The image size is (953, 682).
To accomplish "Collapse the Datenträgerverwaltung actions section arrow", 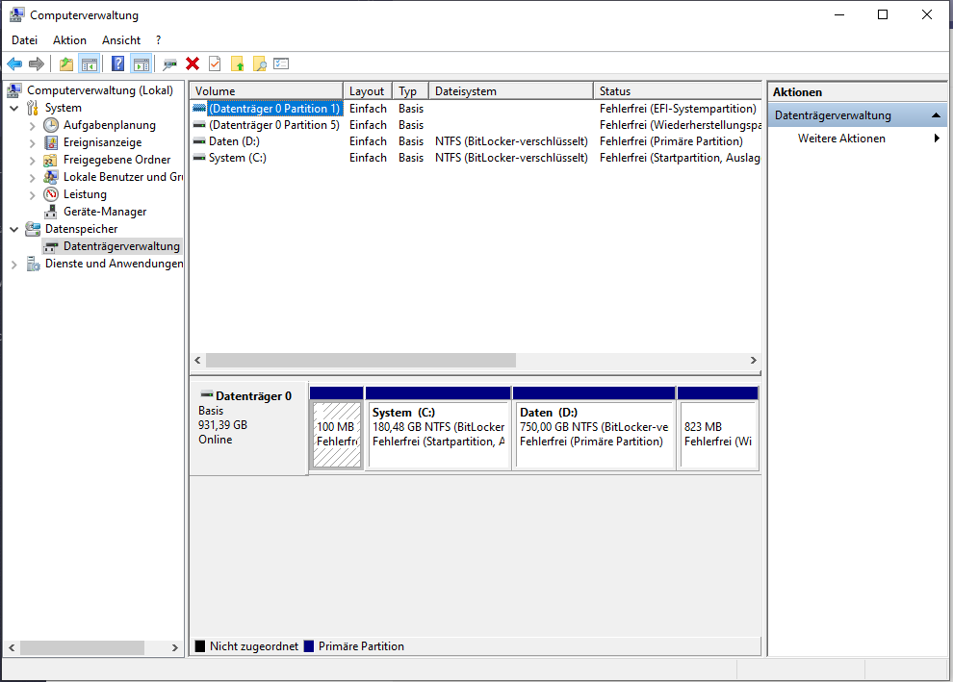I will (x=936, y=115).
